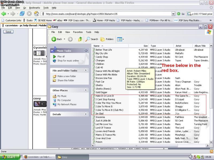Screen dimensions: 214x160
Task: Toggle Folders pane in Explorer toolbar
Action: tap(107, 39)
